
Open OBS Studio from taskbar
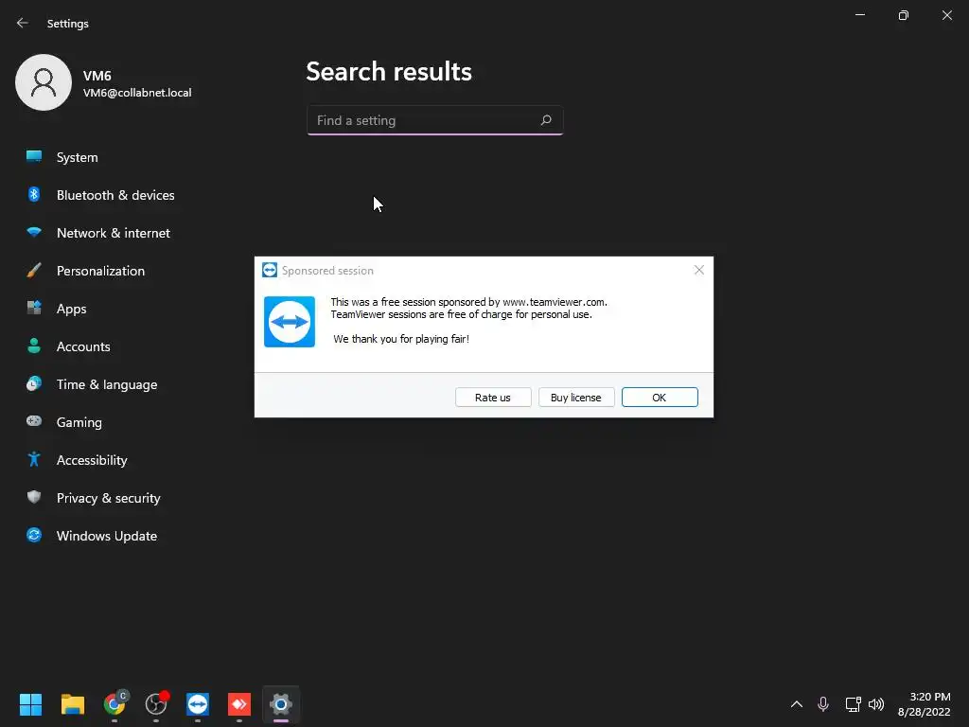point(156,704)
